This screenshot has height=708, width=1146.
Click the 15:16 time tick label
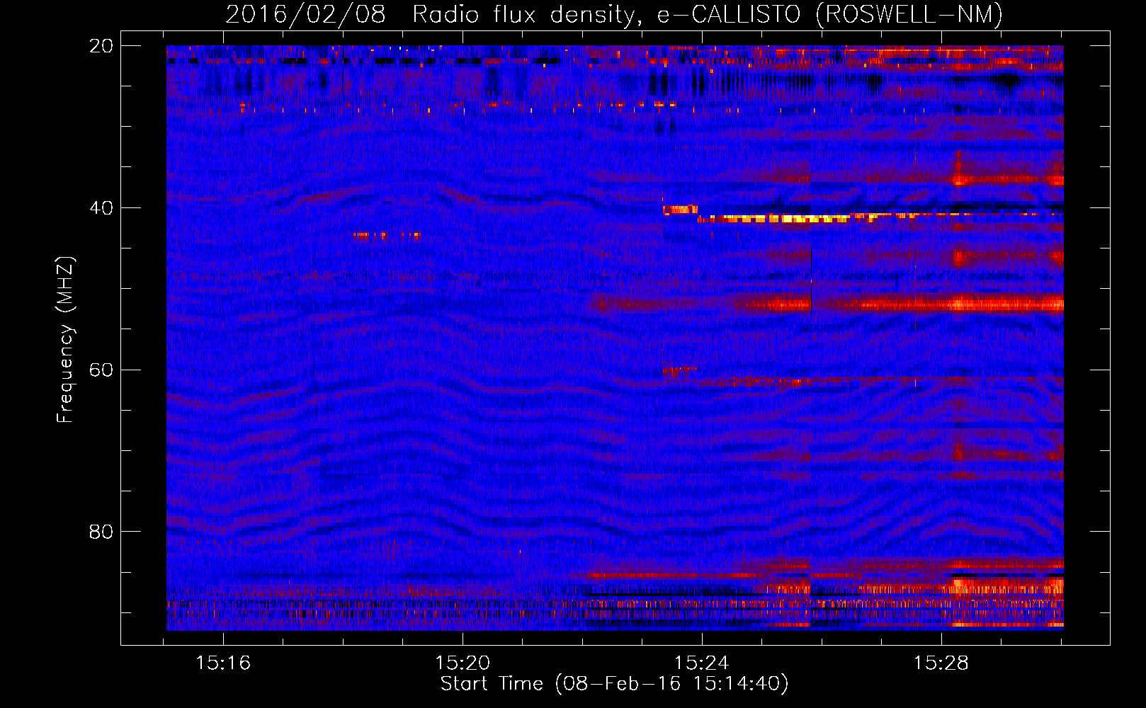coord(223,663)
